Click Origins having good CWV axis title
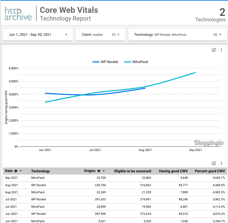The height and width of the screenshot is (223, 228). coord(6,107)
